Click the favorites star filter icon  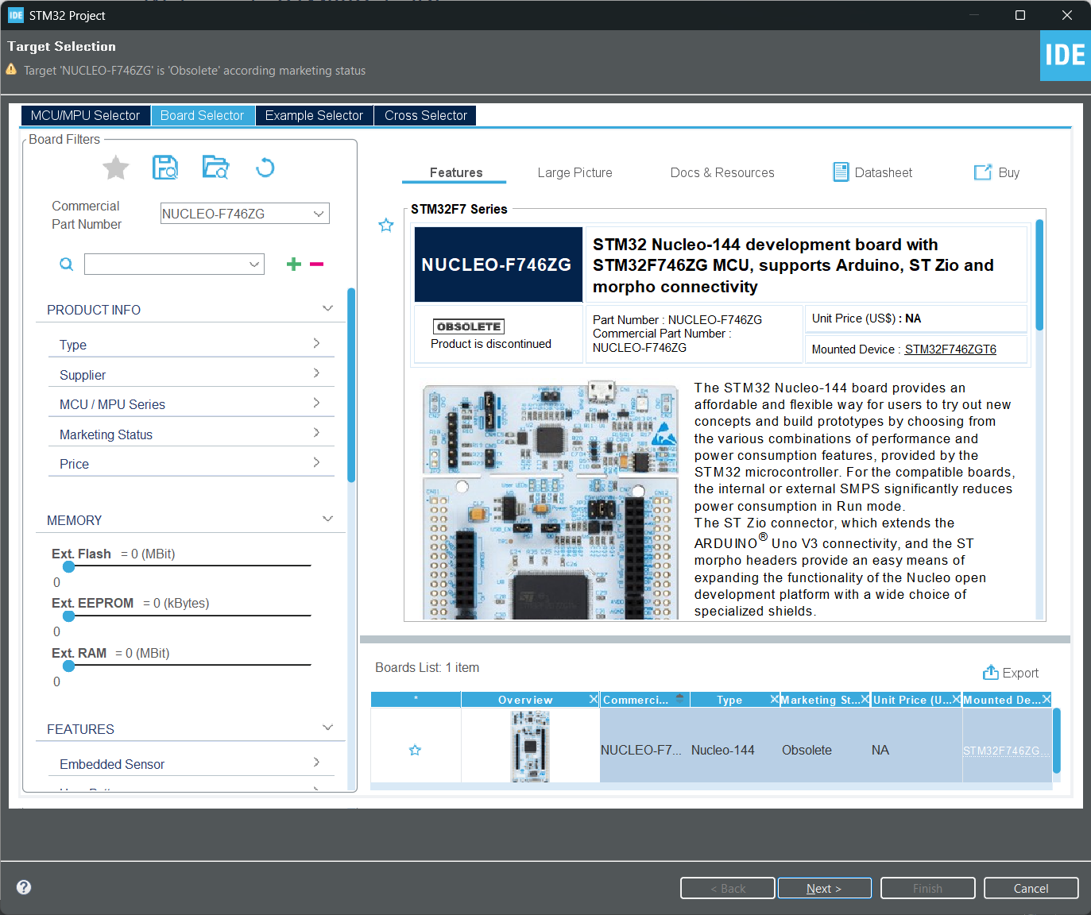point(116,168)
